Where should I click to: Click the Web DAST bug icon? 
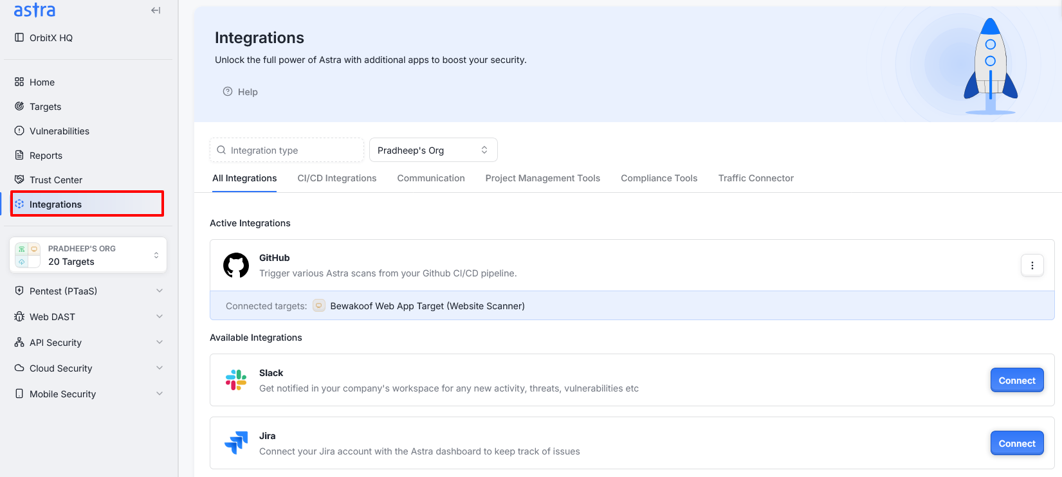click(19, 316)
